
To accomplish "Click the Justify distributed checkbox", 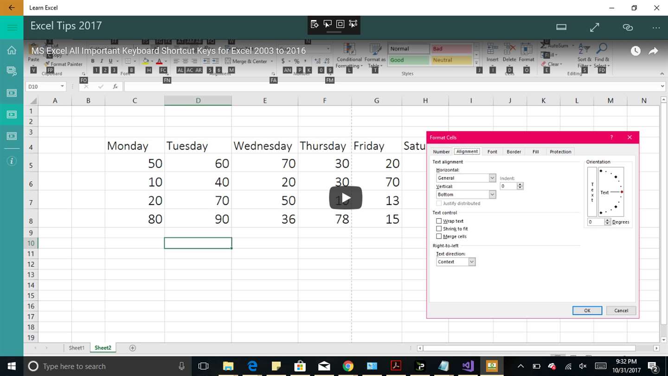I will (439, 203).
